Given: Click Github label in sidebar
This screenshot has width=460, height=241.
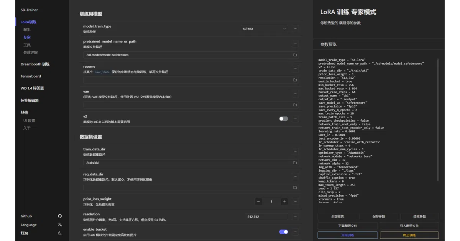Looking at the screenshot, I should (26, 216).
